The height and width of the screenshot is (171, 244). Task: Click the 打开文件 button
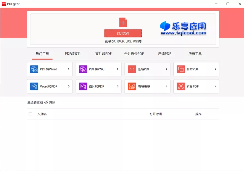123,33
